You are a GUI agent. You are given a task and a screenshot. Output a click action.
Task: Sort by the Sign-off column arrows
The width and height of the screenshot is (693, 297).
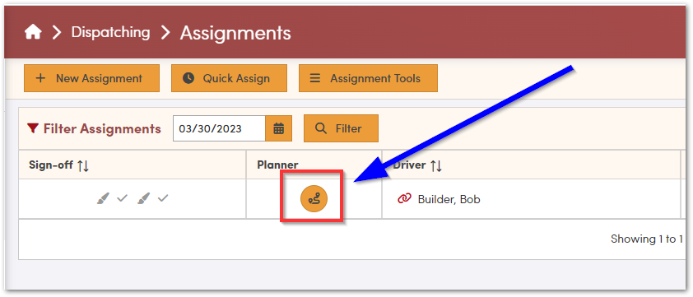(x=83, y=165)
